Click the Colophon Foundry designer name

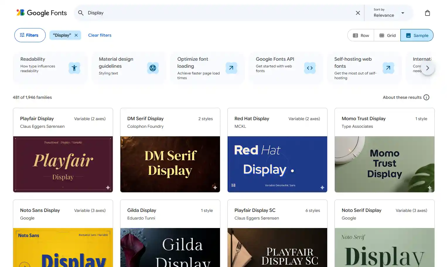point(145,126)
